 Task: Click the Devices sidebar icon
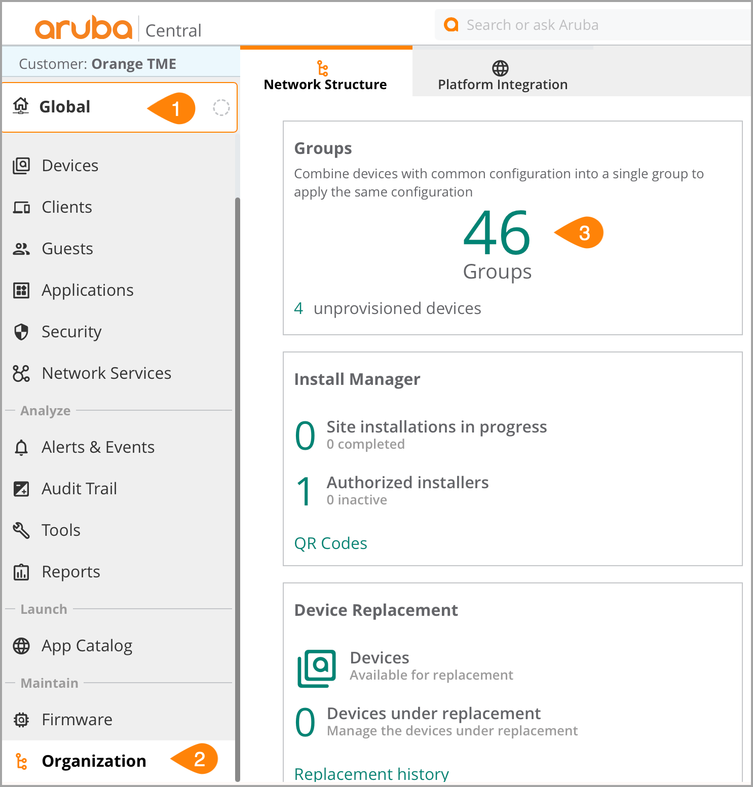pyautogui.click(x=21, y=166)
